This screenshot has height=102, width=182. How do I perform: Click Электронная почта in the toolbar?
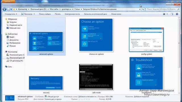click(x=72, y=14)
